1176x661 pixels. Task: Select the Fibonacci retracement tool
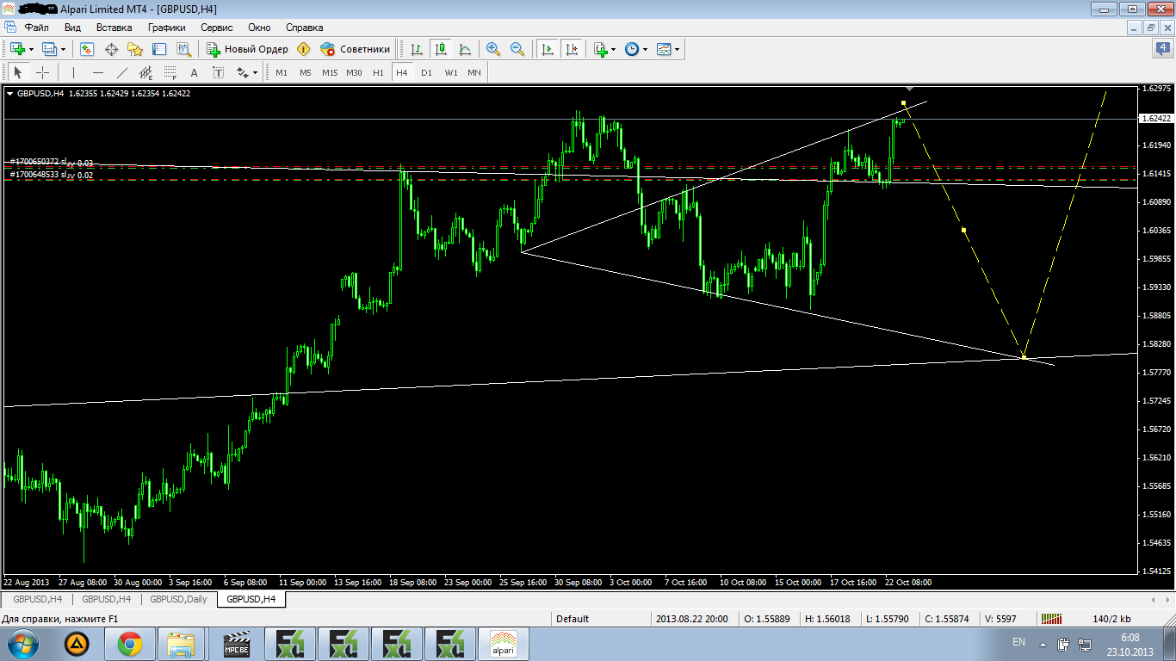pos(170,72)
